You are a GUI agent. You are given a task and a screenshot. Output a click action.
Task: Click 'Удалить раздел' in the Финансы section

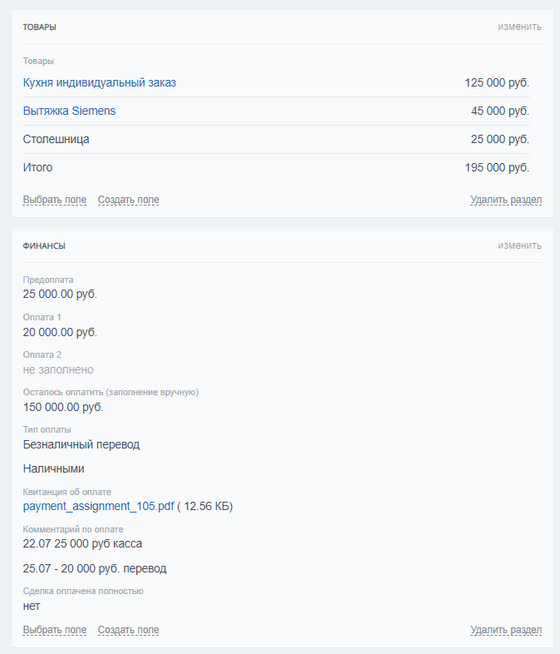click(506, 630)
